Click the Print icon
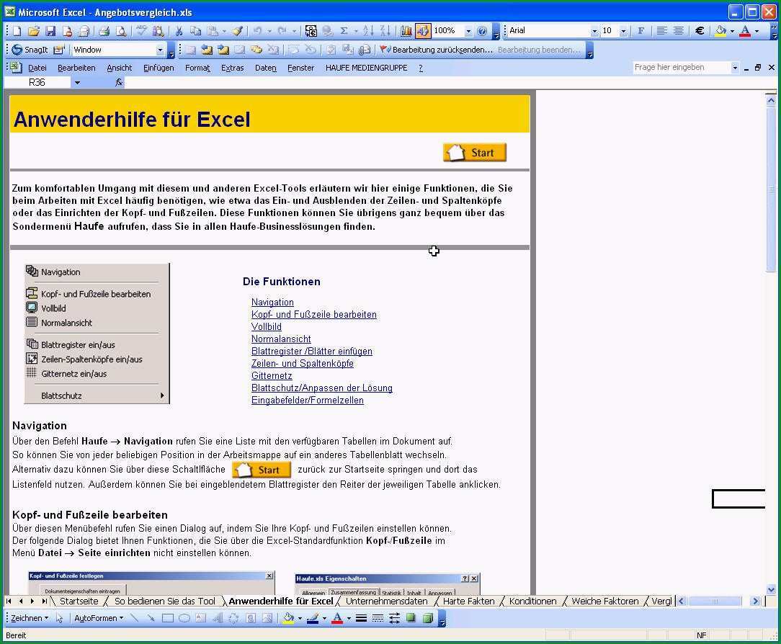The width and height of the screenshot is (781, 644). tap(104, 31)
